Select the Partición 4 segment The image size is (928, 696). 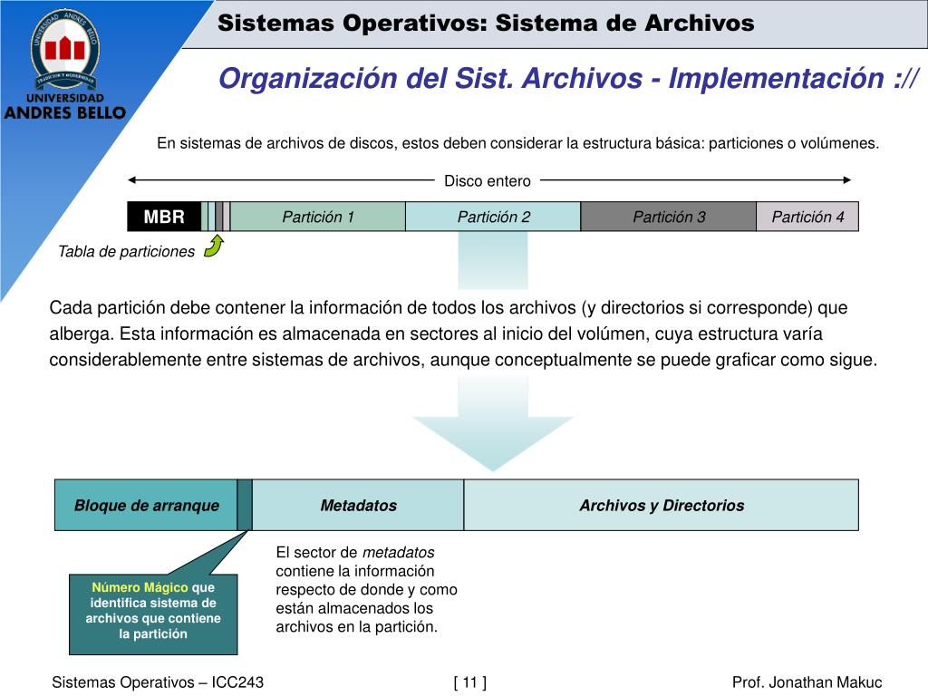[x=807, y=217]
